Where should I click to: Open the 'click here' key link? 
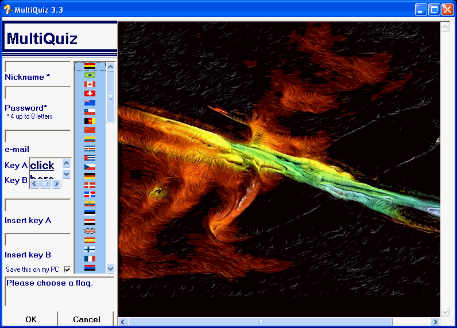(x=42, y=166)
